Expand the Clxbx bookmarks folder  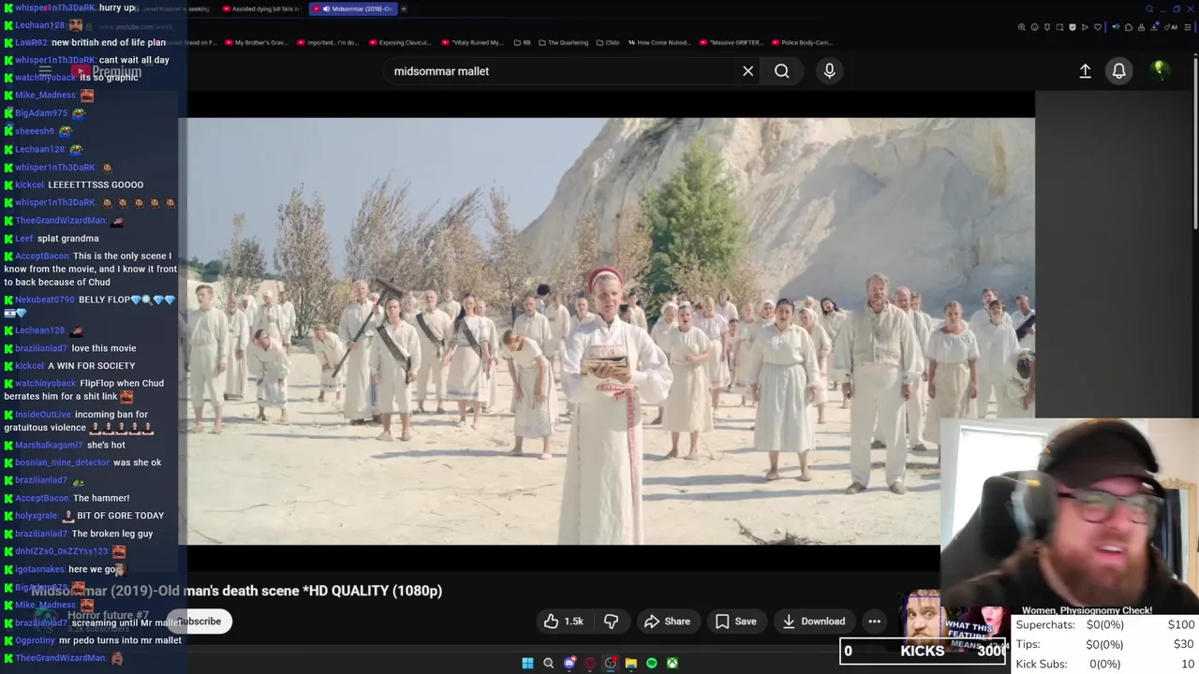tap(607, 42)
